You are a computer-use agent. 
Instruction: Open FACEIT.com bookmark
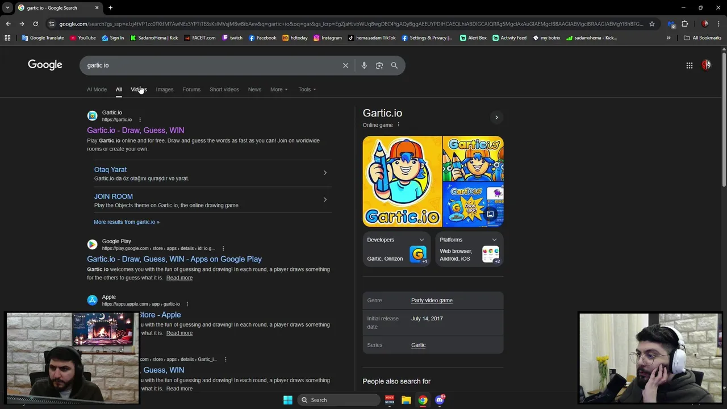point(200,38)
